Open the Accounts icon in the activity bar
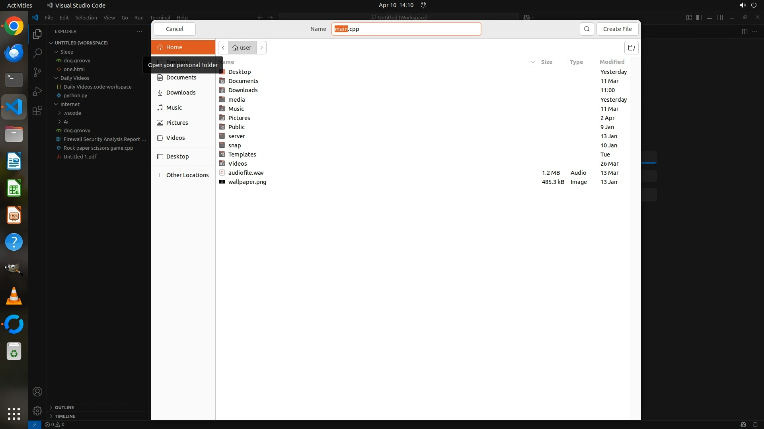Viewport: 764px width, 429px height. [37, 392]
